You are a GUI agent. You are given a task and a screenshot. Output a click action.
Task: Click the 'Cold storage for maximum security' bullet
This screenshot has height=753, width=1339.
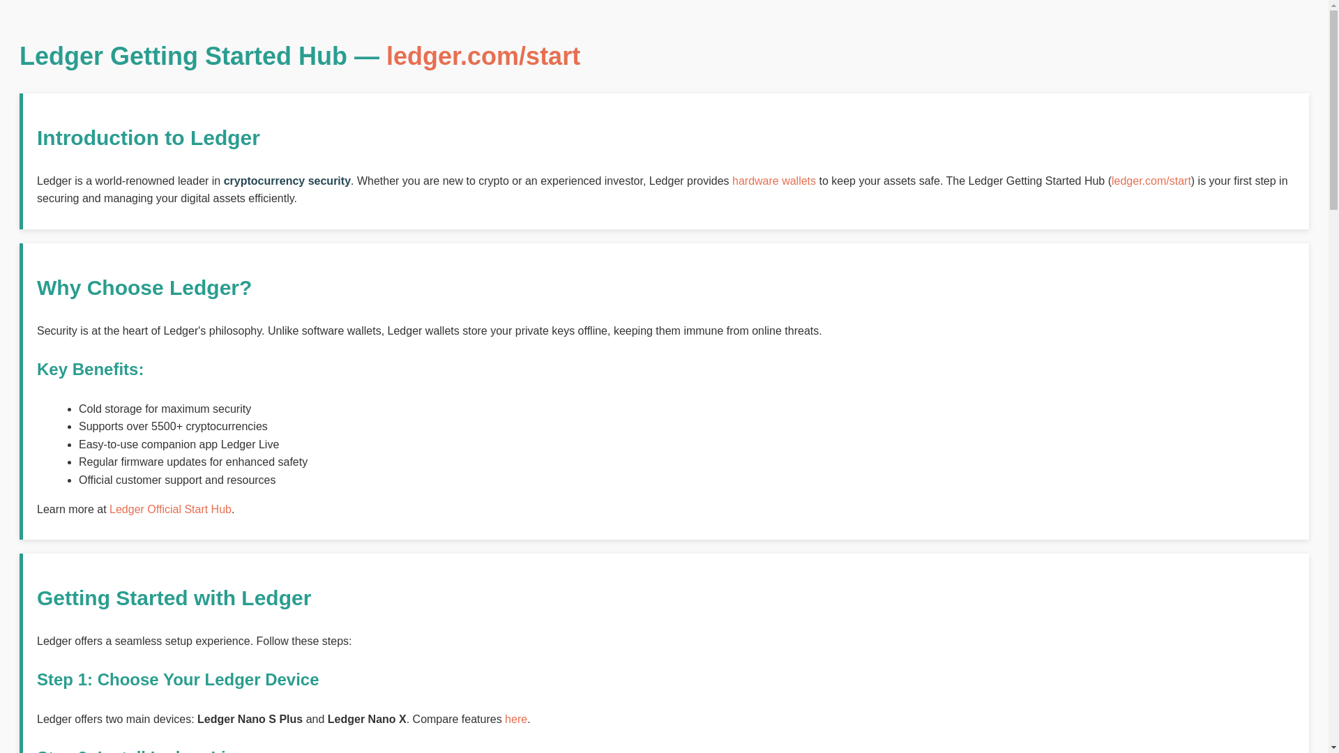pyautogui.click(x=165, y=409)
